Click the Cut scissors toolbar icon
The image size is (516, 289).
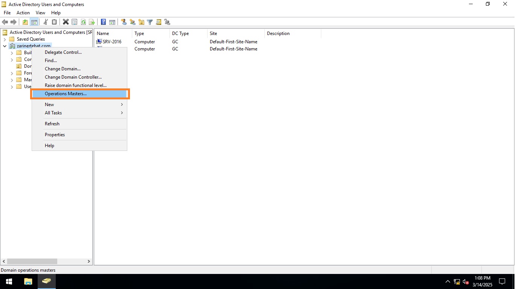point(46,22)
